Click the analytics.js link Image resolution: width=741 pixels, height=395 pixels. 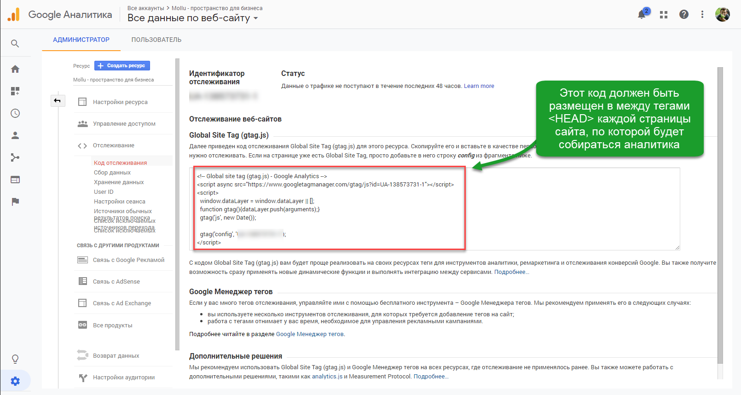(327, 377)
